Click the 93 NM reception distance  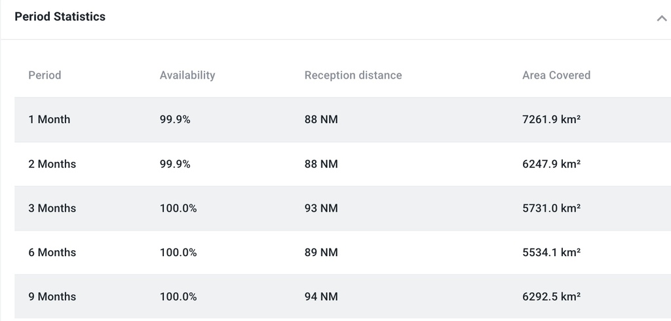321,208
